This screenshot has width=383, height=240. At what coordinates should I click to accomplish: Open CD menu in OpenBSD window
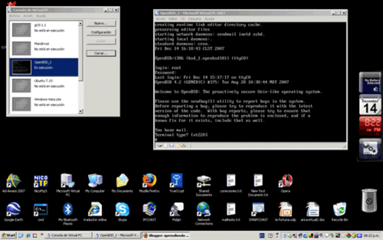[183, 19]
